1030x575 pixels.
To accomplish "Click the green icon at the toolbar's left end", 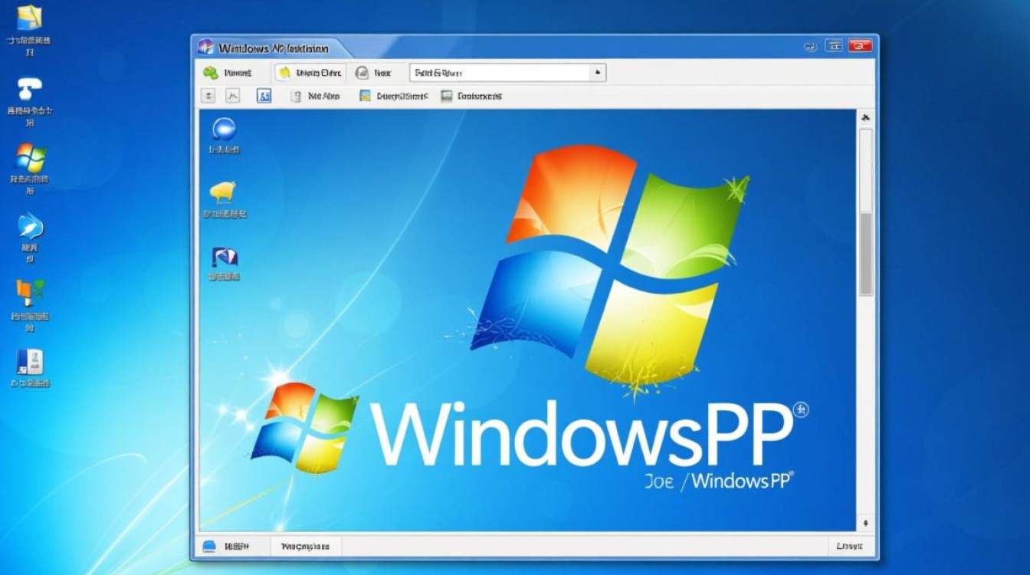I will pyautogui.click(x=210, y=73).
